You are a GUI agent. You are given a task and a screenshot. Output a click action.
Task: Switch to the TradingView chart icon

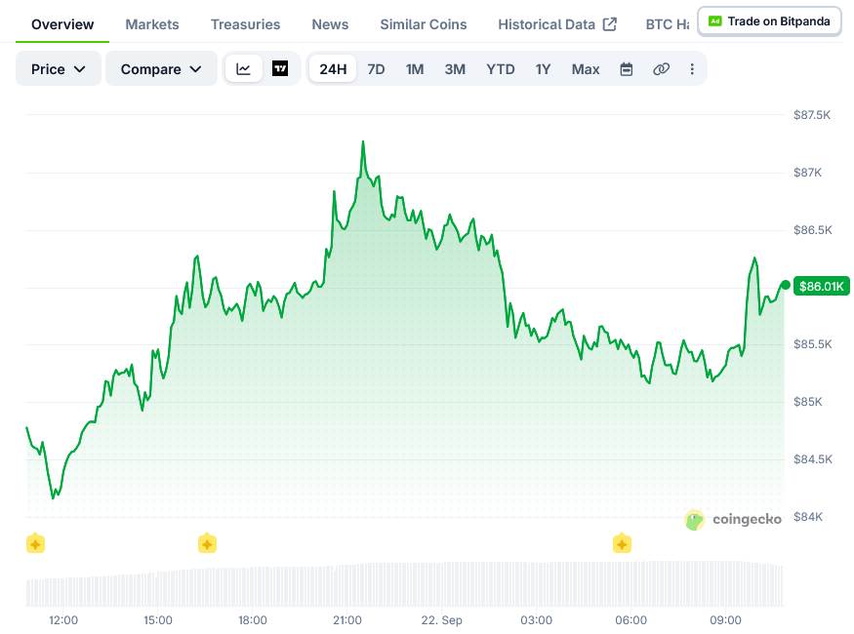280,69
